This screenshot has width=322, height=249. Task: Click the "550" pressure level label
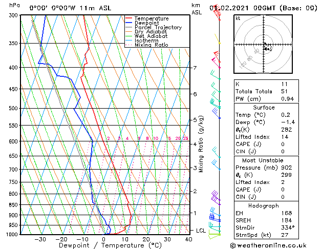pos(14,126)
